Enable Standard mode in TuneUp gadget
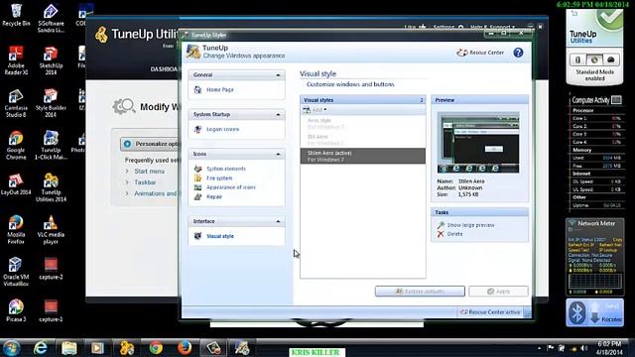The width and height of the screenshot is (635, 357). coord(594,59)
